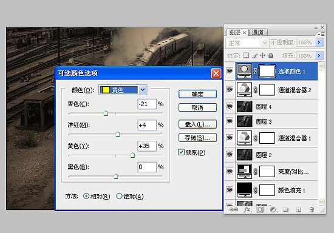This screenshot has height=233, width=334.
Task: Click the 取消 button
Action: [x=198, y=107]
